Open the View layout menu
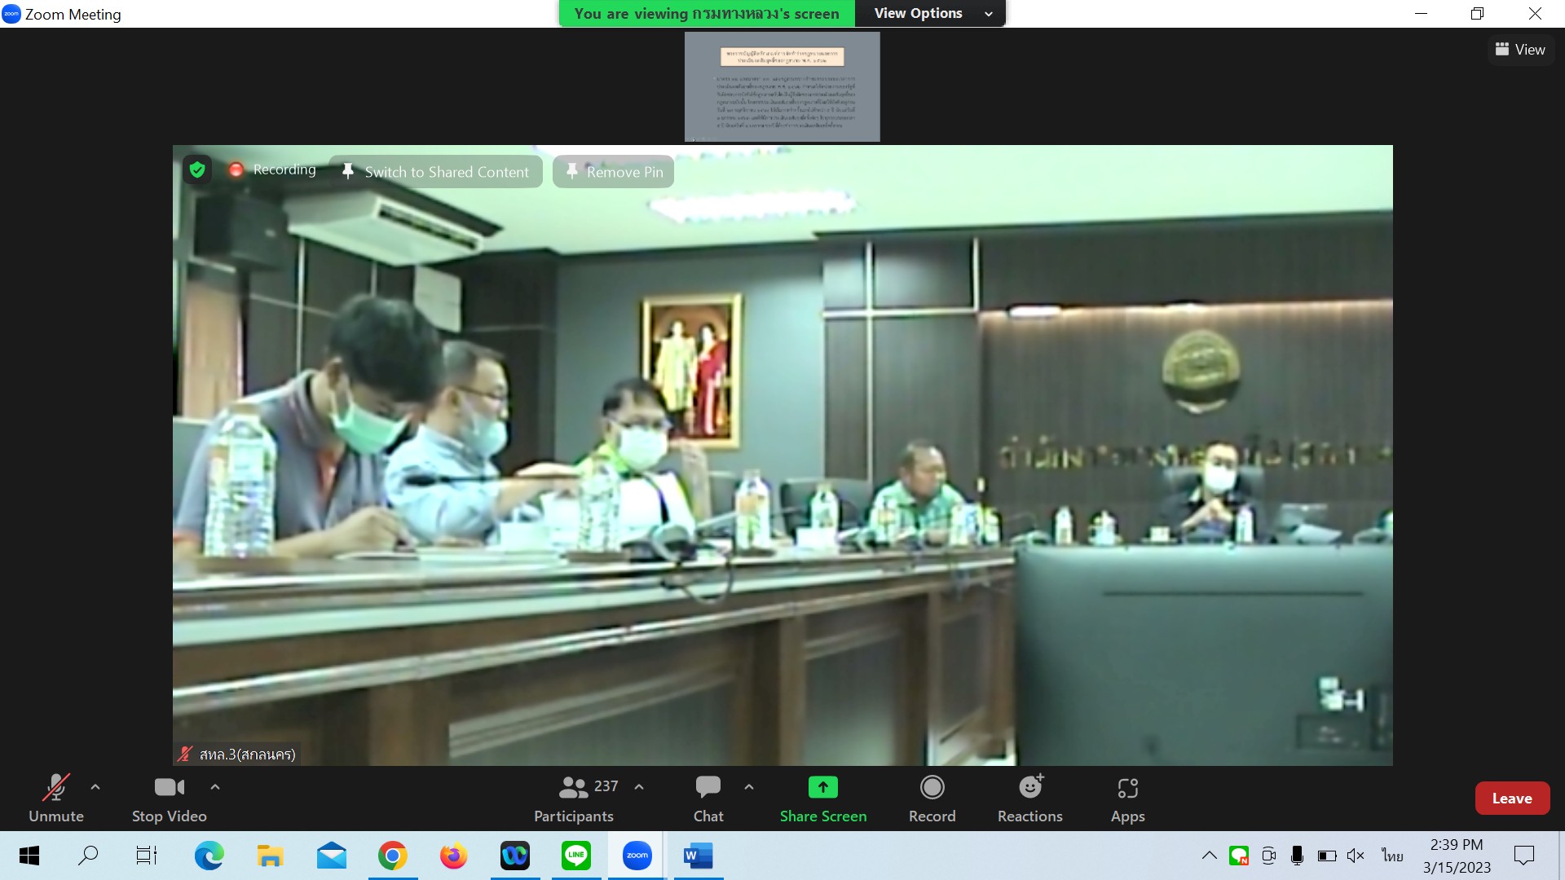The width and height of the screenshot is (1565, 880). tap(1520, 50)
